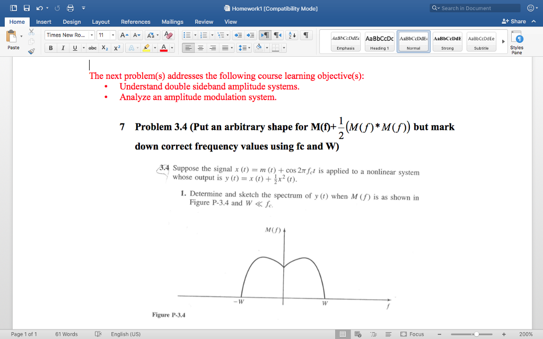This screenshot has height=339, width=543.
Task: Apply subscript formatting
Action: pyautogui.click(x=105, y=47)
